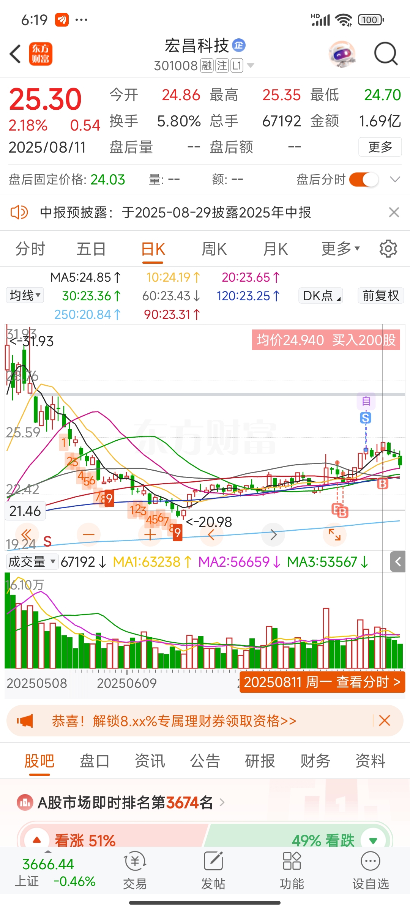Close the 理财券 promo banner
This screenshot has height=911, width=410.
(x=385, y=720)
